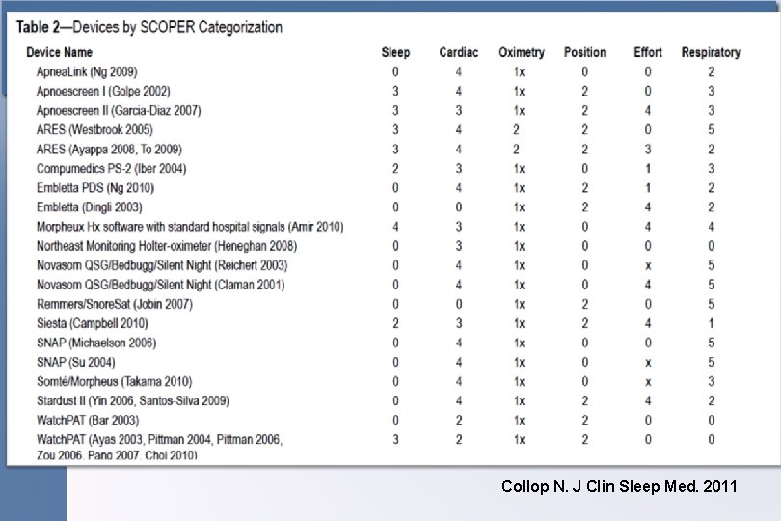Select Novasom QSG row citing Claman 2001

[160, 286]
